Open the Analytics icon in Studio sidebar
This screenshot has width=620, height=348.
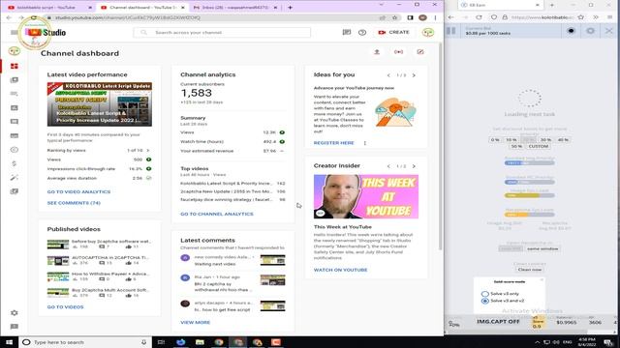coord(15,107)
